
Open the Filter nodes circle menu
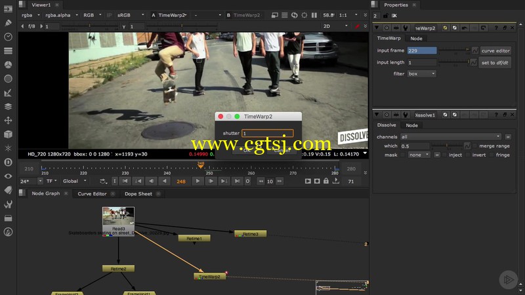8,79
